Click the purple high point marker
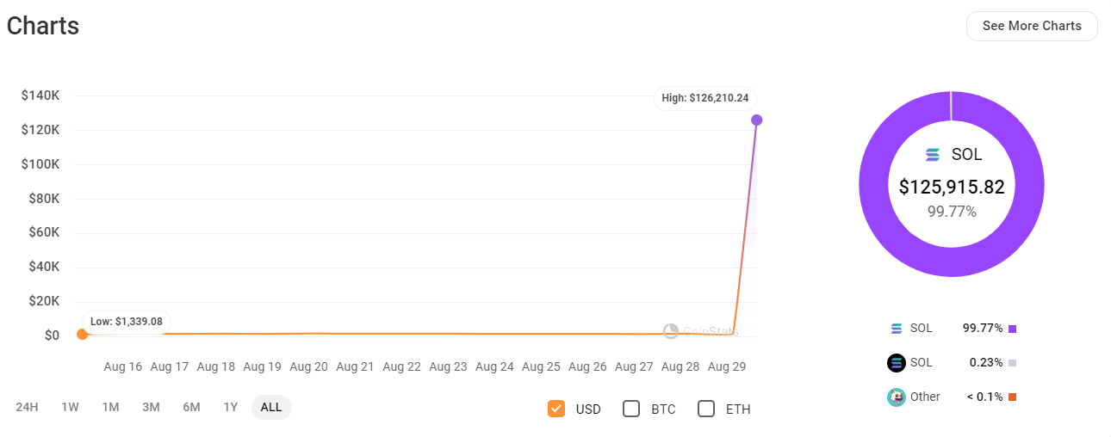The width and height of the screenshot is (1111, 437). click(x=756, y=120)
